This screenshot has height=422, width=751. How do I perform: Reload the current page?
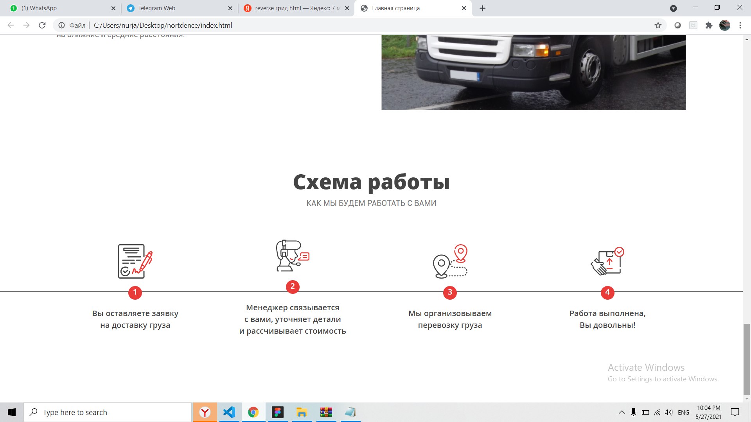pyautogui.click(x=42, y=25)
